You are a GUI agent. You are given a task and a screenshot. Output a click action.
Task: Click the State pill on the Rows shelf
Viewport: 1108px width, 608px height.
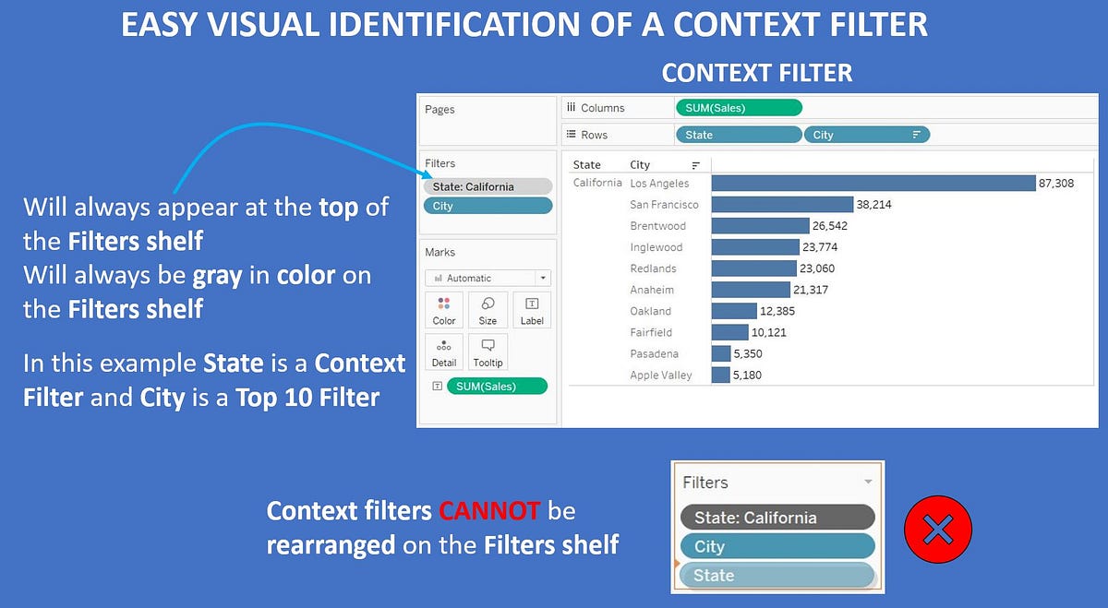738,134
